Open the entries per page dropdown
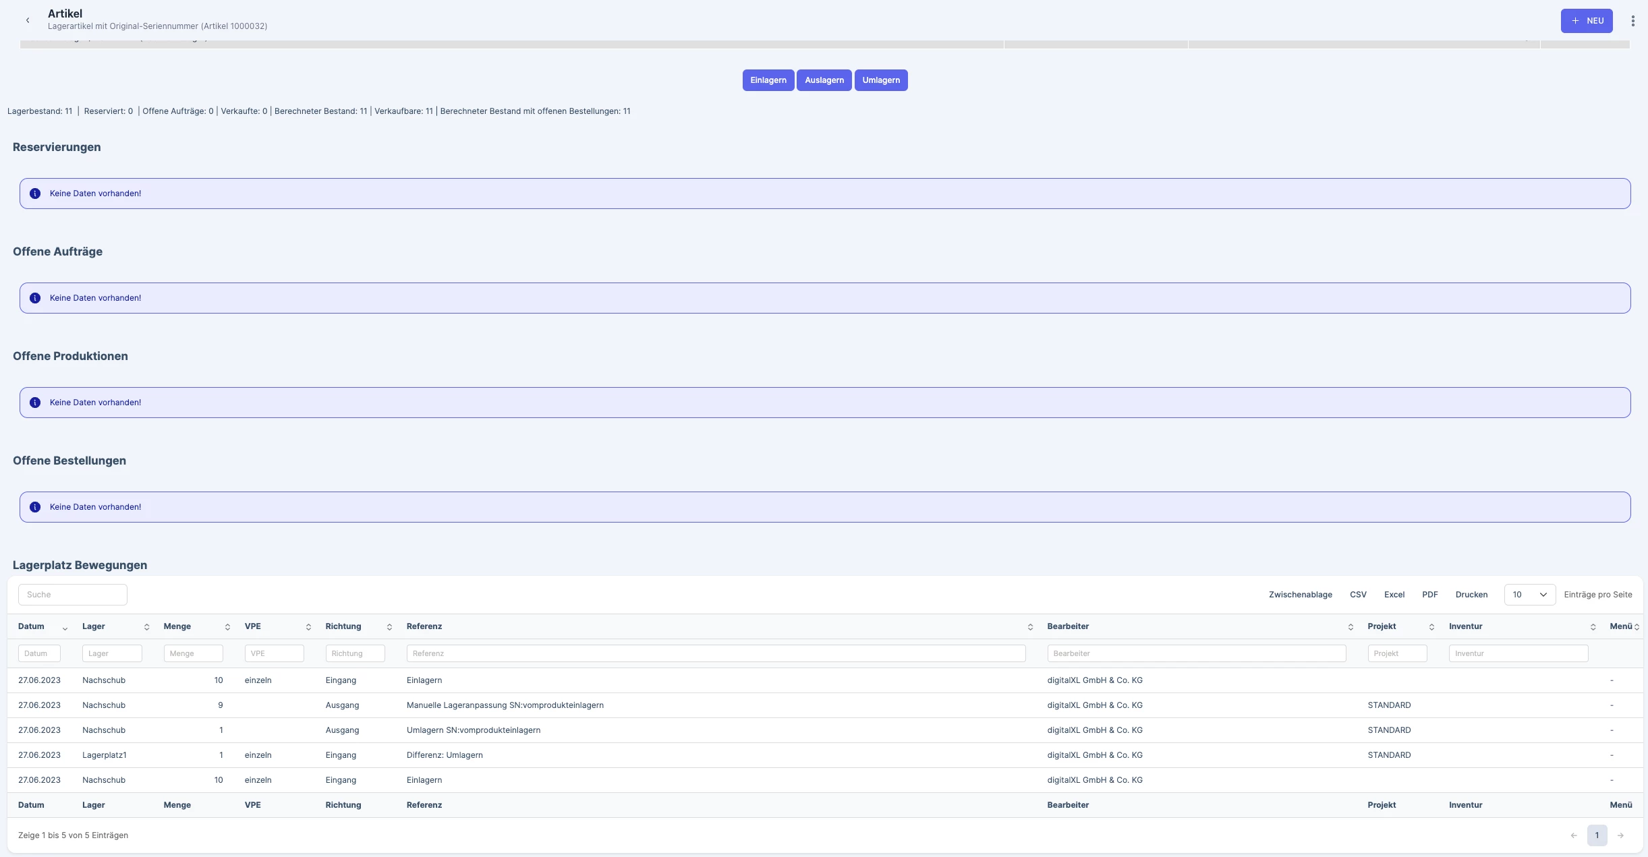This screenshot has width=1648, height=857. tap(1529, 595)
